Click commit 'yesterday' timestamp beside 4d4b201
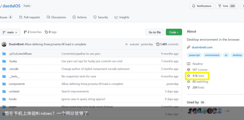This screenshot has height=120, width=244. 147,44
